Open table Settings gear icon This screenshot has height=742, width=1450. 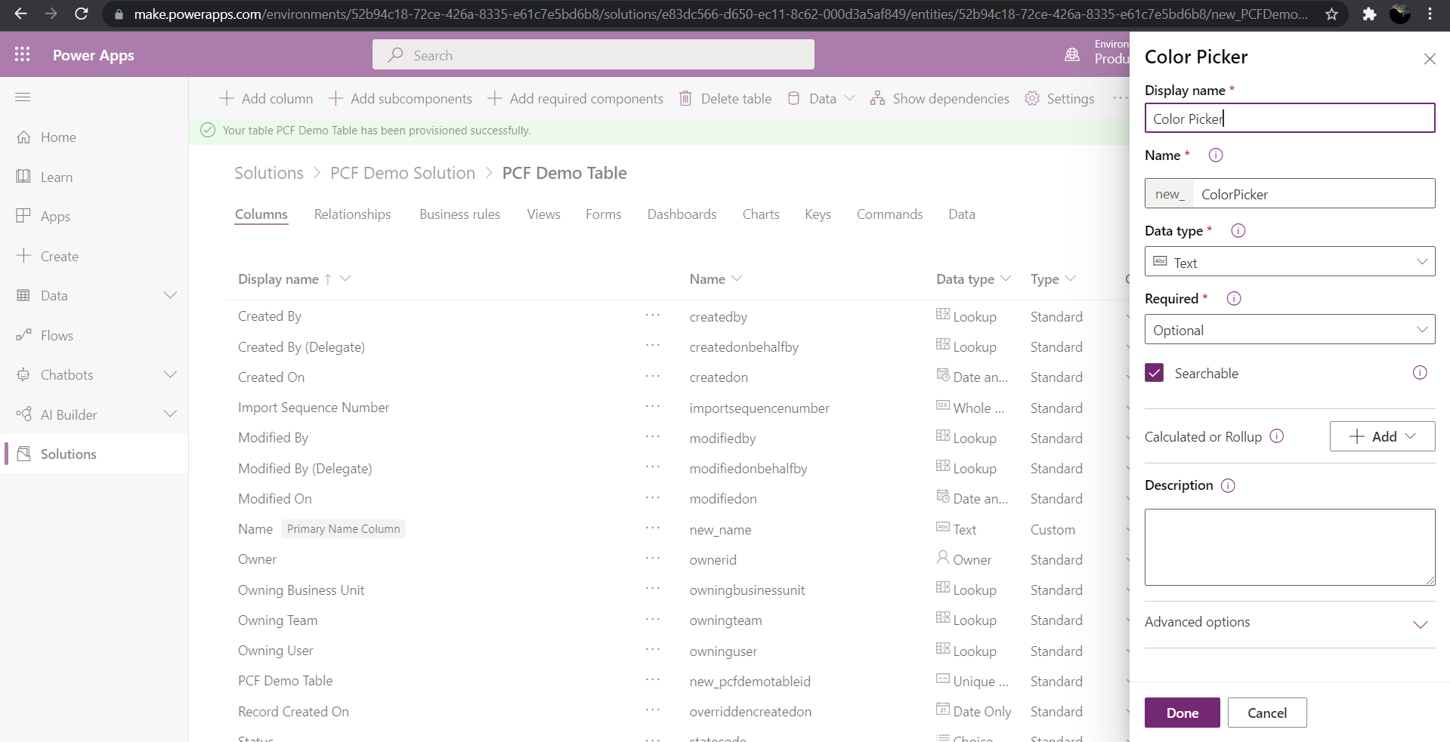point(1032,98)
